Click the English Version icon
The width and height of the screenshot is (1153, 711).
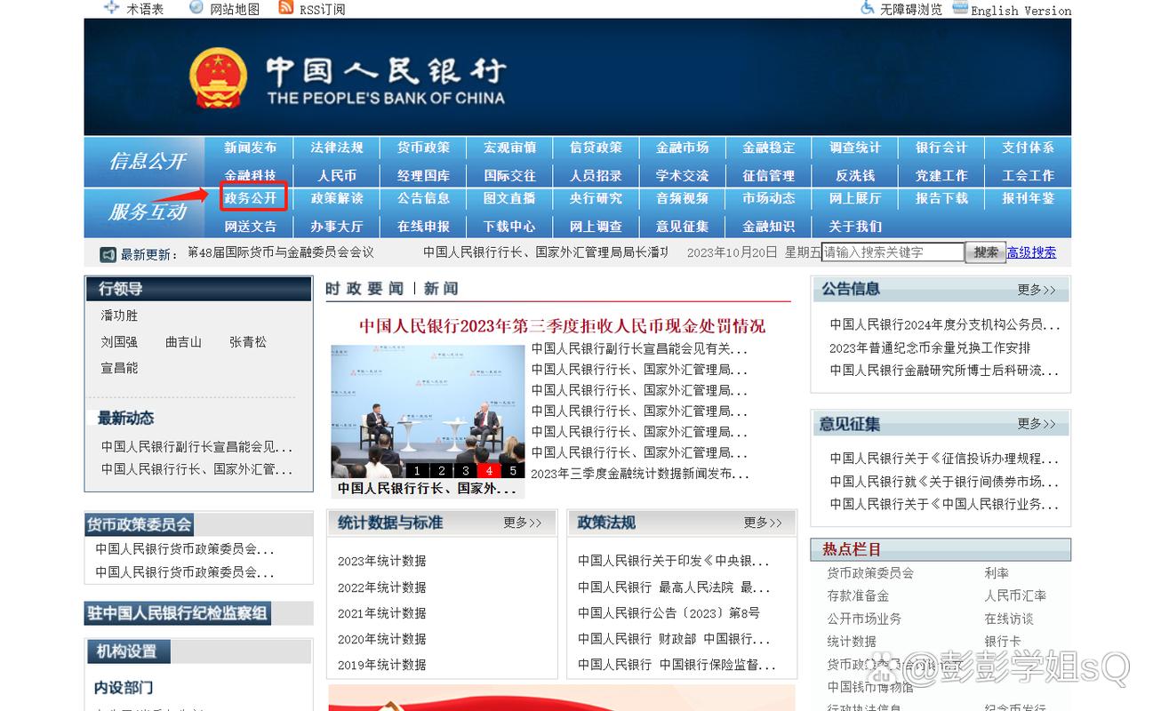[x=959, y=8]
